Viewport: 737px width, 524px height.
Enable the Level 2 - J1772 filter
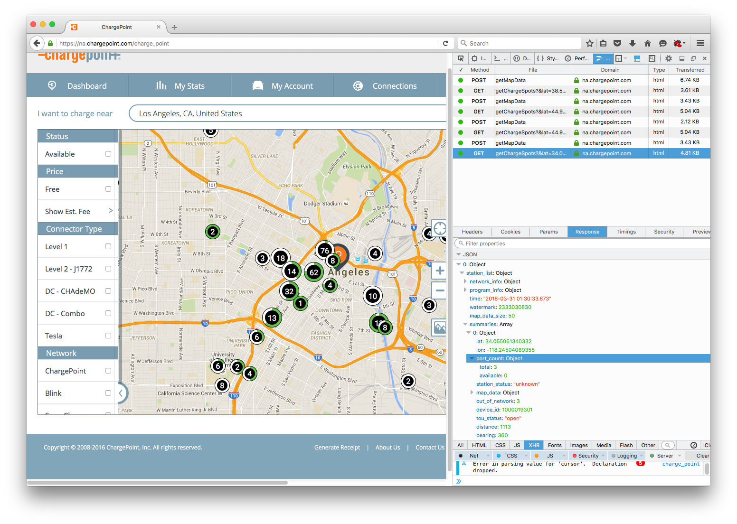pyautogui.click(x=108, y=269)
